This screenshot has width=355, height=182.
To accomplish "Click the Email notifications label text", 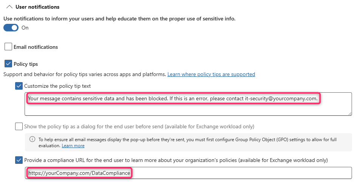I will point(36,47).
